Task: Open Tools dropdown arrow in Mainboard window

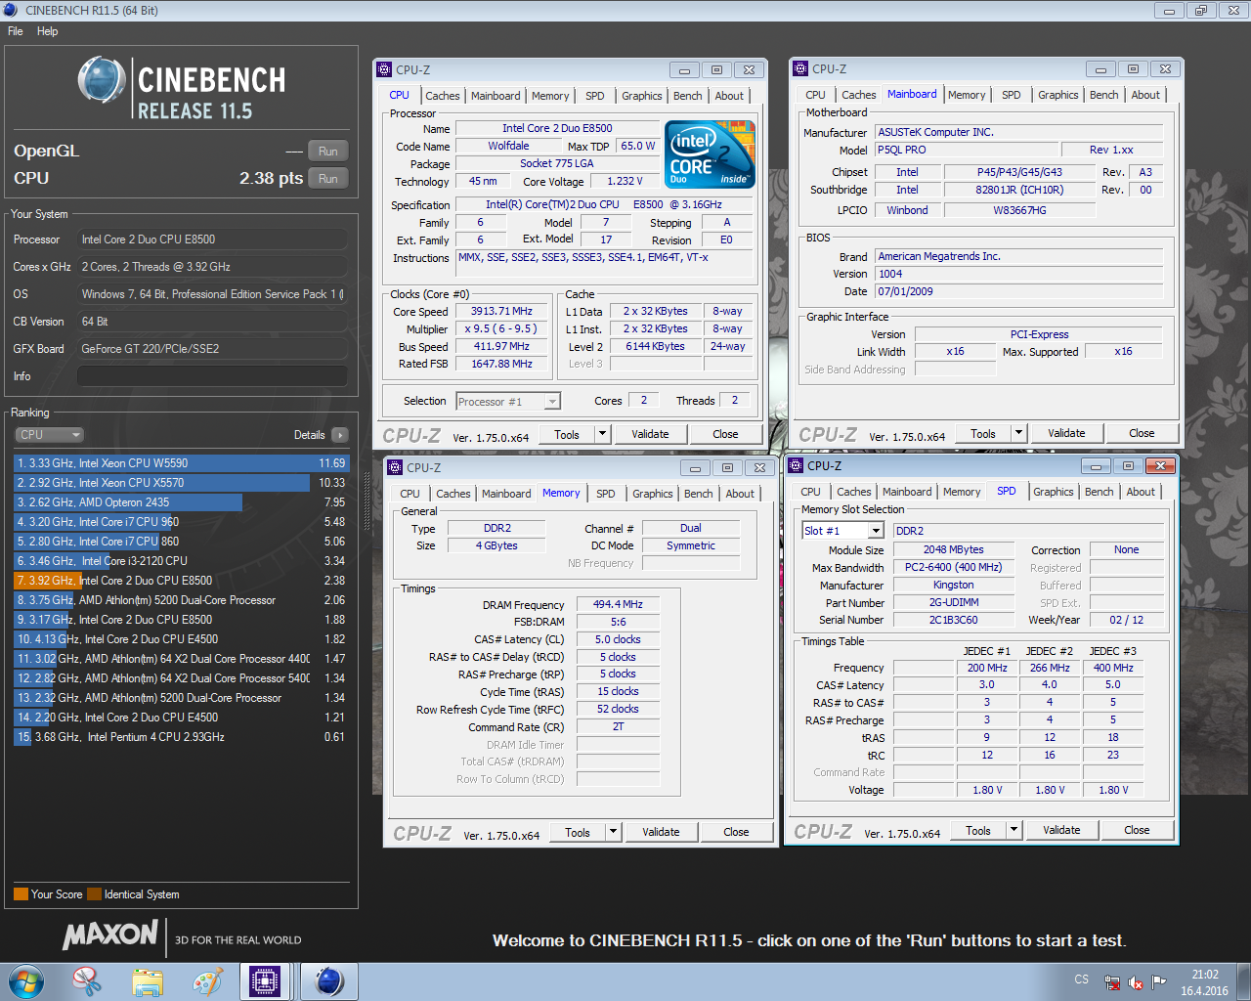Action: point(1018,433)
